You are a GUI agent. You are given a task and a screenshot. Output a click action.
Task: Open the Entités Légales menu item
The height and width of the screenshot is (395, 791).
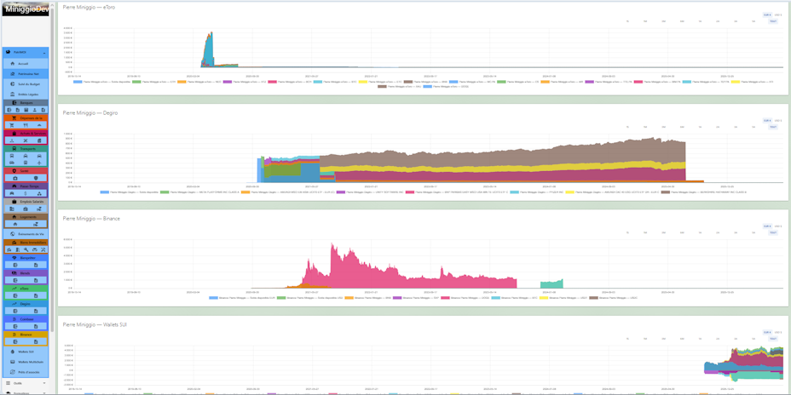tap(26, 94)
